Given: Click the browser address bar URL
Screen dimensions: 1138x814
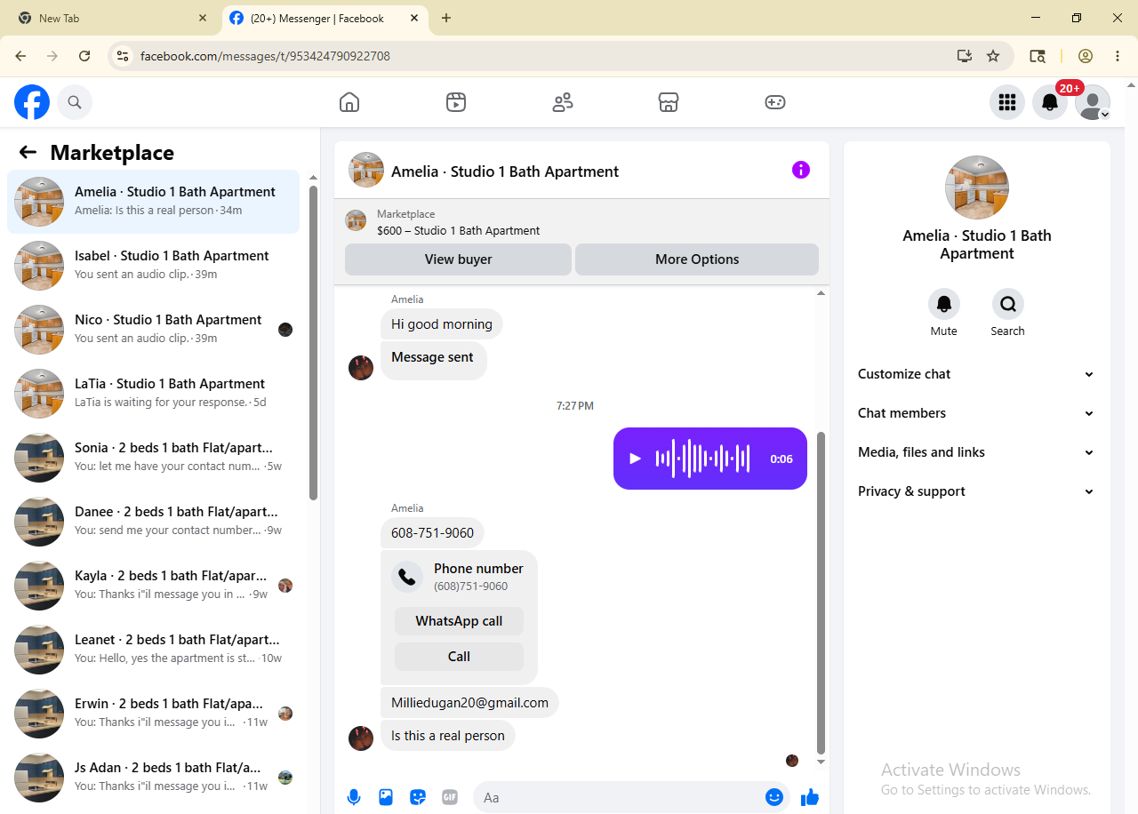Looking at the screenshot, I should click(x=265, y=56).
